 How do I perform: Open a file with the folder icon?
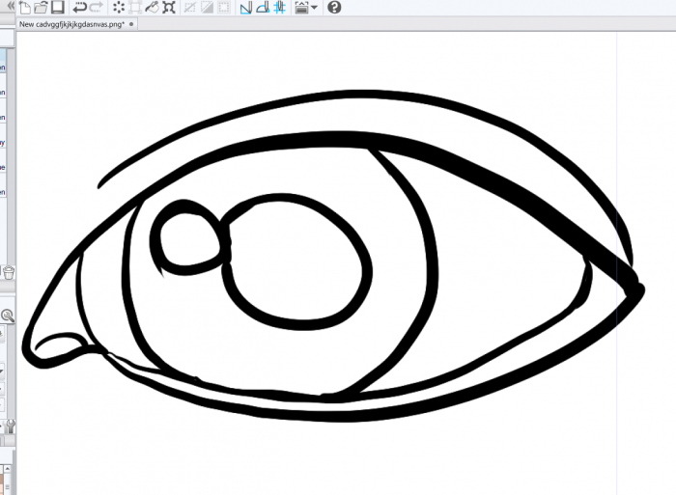(x=41, y=8)
